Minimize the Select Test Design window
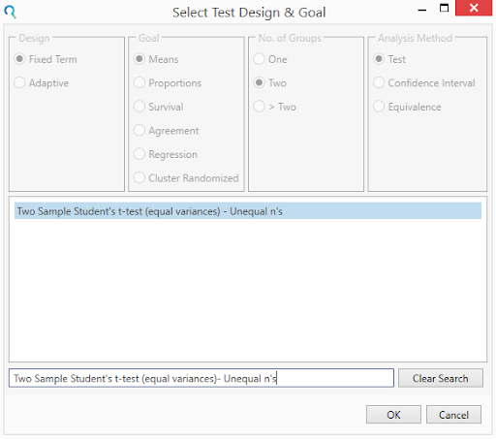 tap(421, 10)
